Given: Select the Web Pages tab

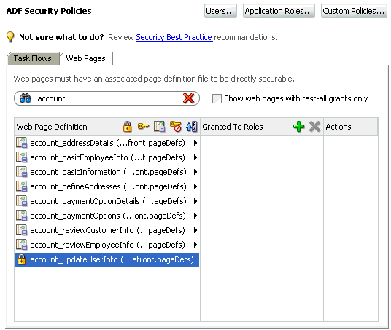Looking at the screenshot, I should [86, 58].
